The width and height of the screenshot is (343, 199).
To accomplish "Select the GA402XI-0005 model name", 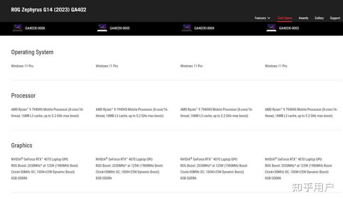I will (x=120, y=28).
